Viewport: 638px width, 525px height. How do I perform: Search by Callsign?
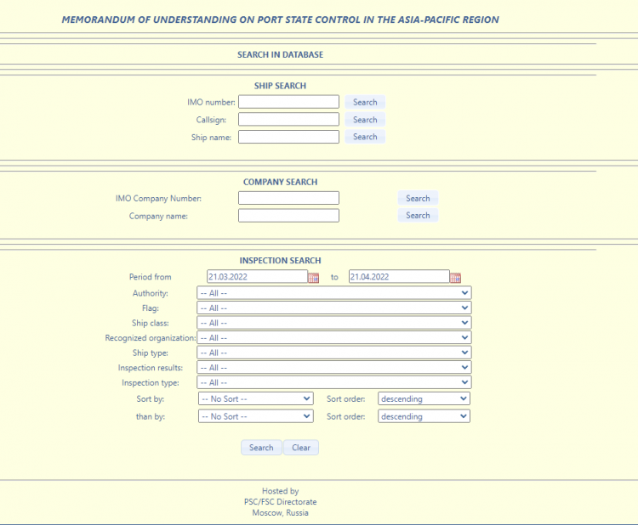(x=365, y=120)
